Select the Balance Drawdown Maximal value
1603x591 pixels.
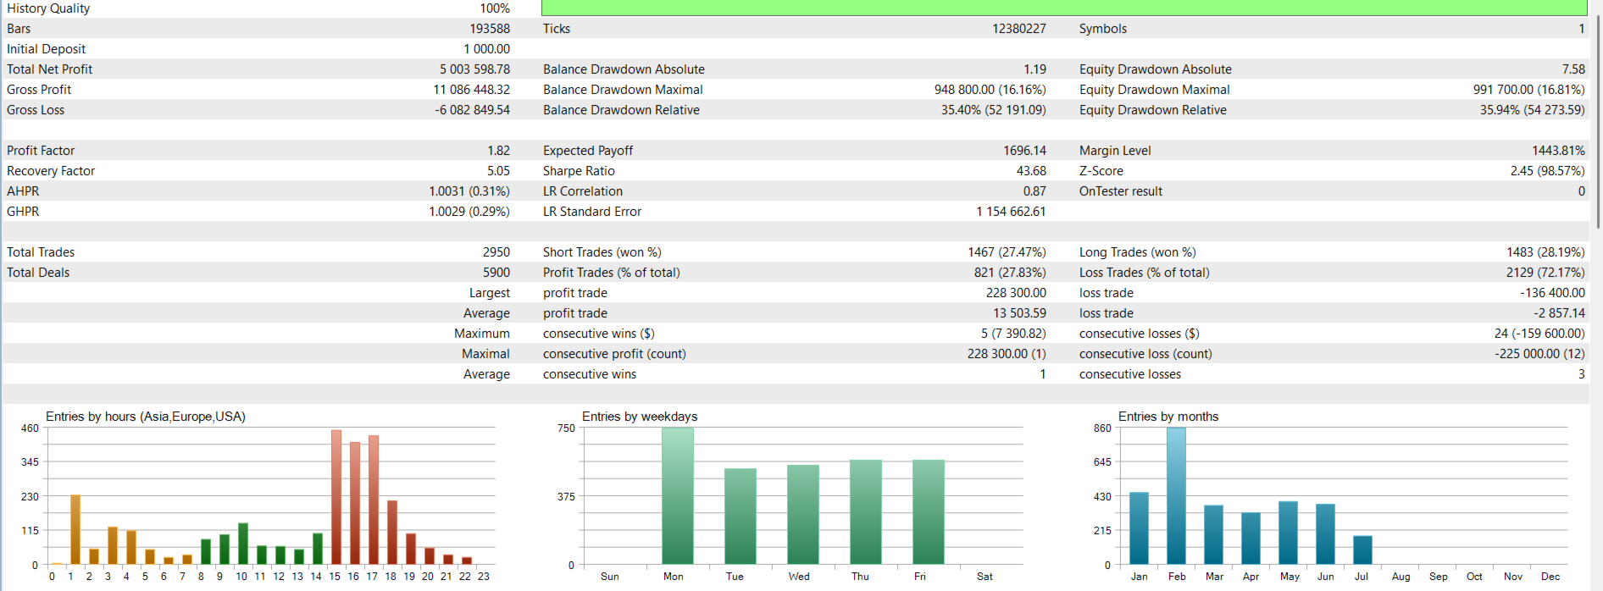point(990,90)
